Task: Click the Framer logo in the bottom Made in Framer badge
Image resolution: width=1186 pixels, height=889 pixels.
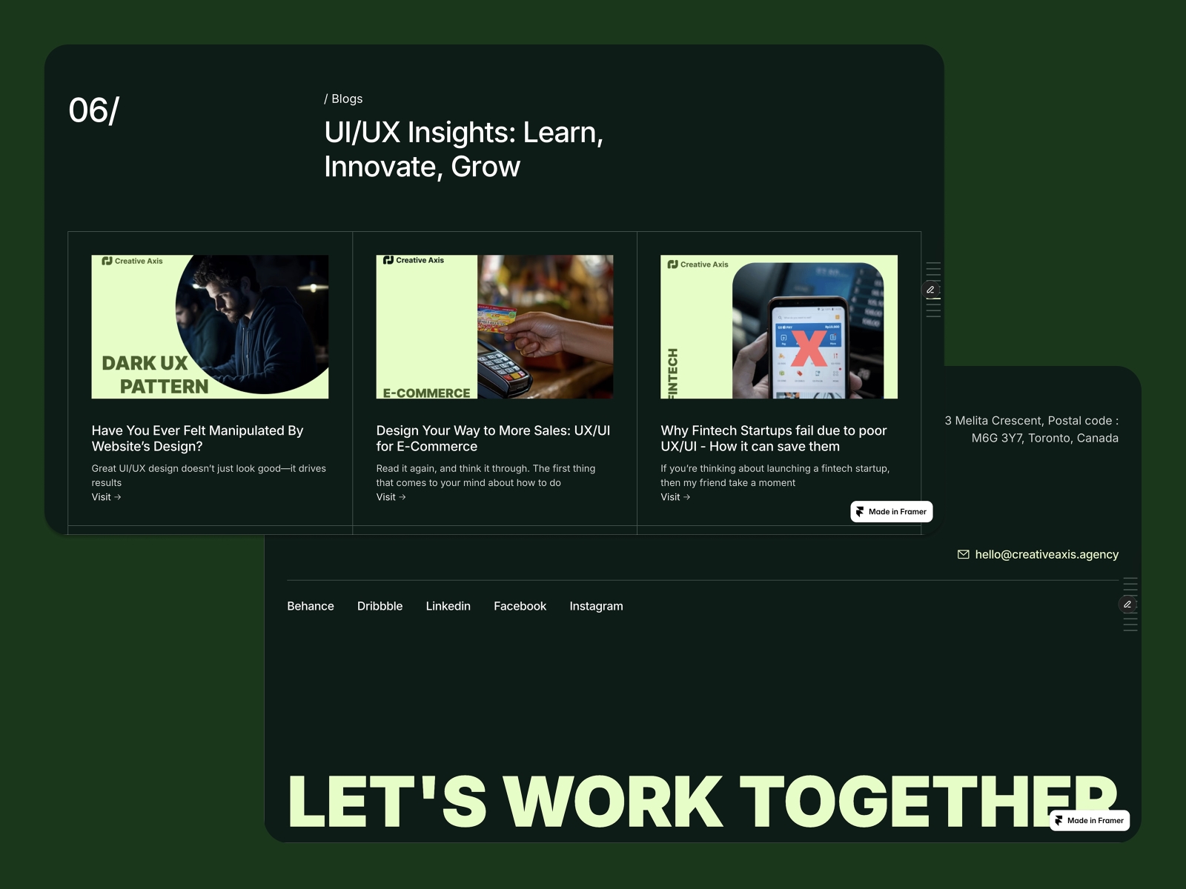Action: (x=1059, y=820)
